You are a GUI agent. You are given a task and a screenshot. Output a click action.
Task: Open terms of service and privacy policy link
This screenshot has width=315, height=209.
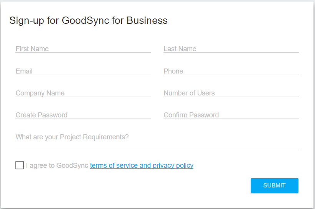(142, 166)
